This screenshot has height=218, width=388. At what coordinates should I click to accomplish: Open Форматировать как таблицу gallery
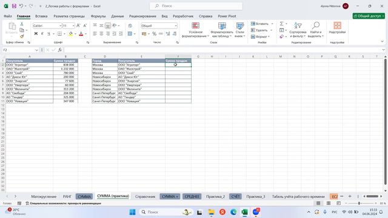[x=222, y=30]
